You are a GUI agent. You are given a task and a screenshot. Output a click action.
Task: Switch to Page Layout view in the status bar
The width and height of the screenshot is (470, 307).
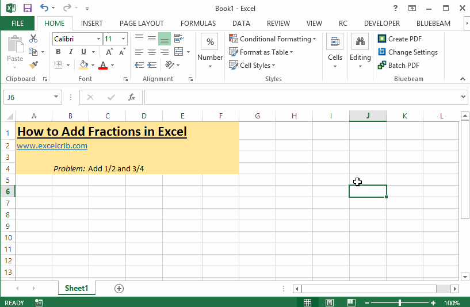tap(329, 302)
